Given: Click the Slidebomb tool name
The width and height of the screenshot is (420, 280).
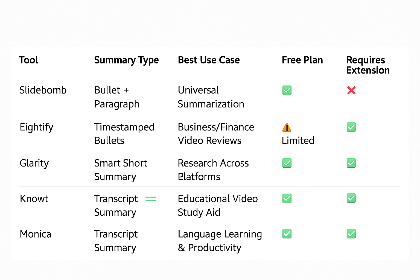Looking at the screenshot, I should pyautogui.click(x=43, y=90).
